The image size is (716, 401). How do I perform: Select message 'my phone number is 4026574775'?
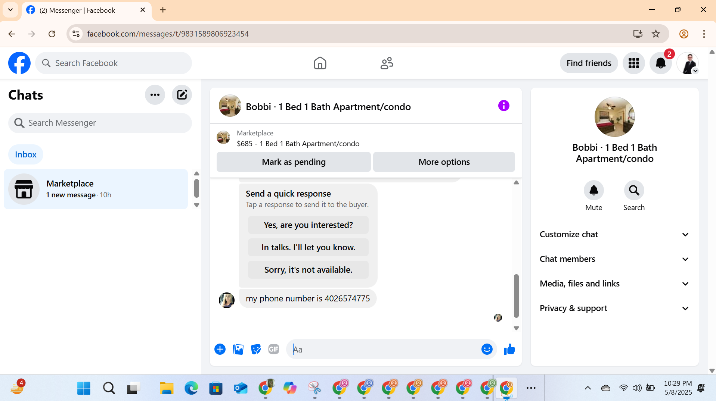pos(308,299)
